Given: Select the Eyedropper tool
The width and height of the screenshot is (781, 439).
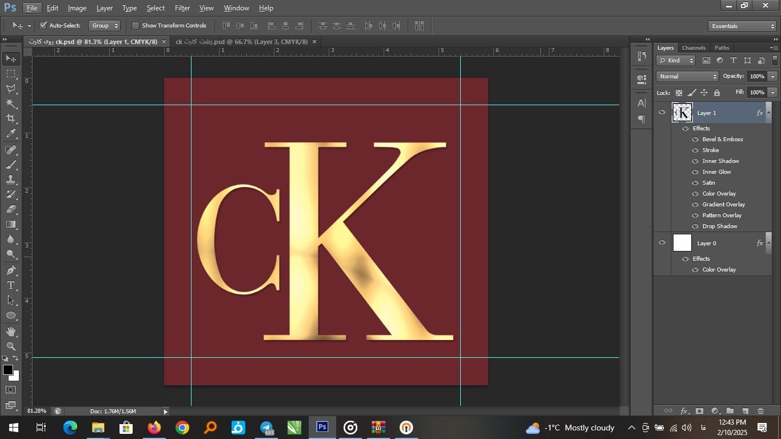Looking at the screenshot, I should [11, 134].
